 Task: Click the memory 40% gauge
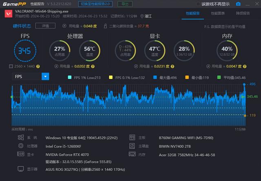coord(227,51)
